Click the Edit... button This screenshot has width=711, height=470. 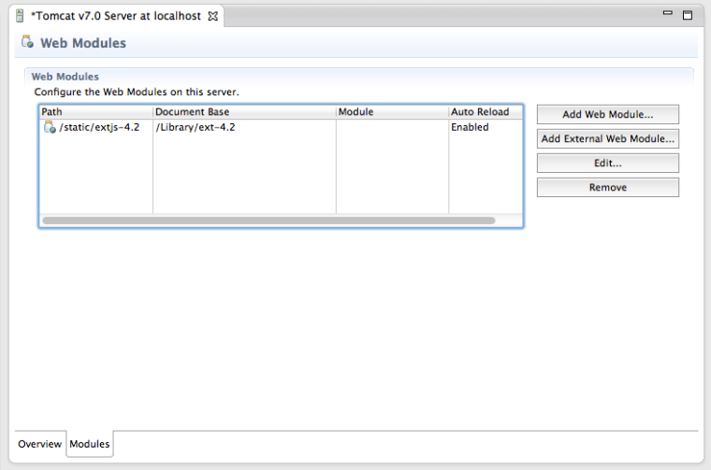point(608,164)
